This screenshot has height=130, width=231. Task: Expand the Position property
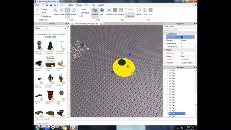[x=165, y=63]
